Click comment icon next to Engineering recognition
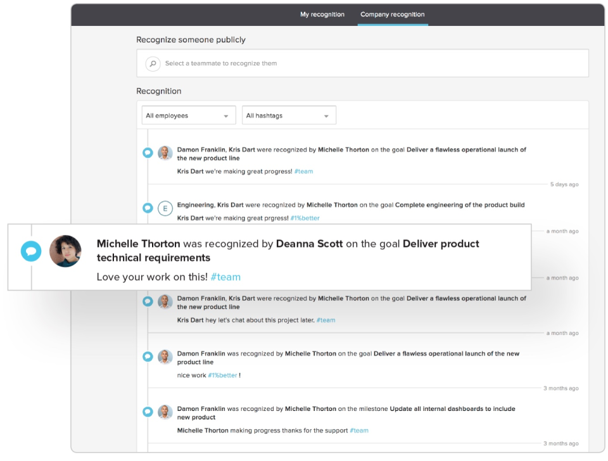Screen dimensions: 608x461 point(148,208)
